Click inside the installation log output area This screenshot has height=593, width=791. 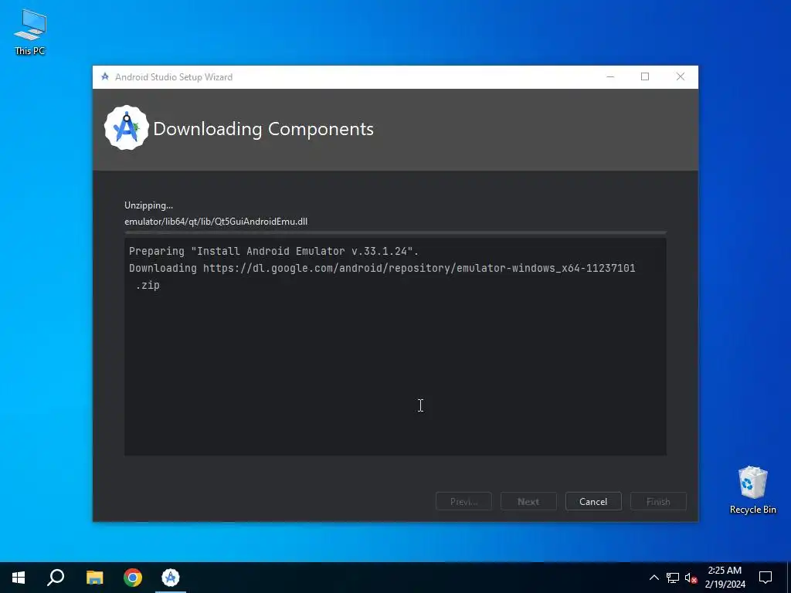coord(395,347)
